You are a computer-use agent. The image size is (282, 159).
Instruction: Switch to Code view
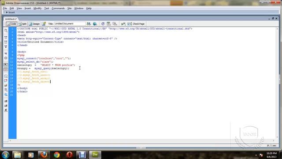pos(11,24)
